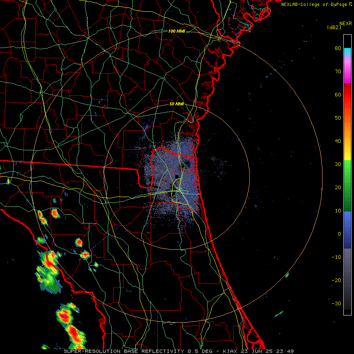The image size is (354, 354).
Task: Click the -30 value on dBZ scale
Action: [336, 303]
